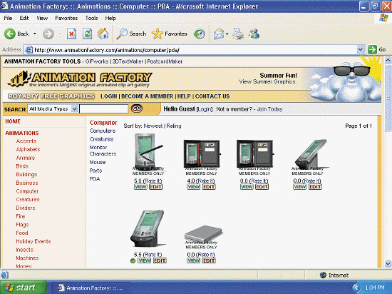This screenshot has width=392, height=294.
Task: Expand system tray with chevron arrow
Action: (357, 288)
